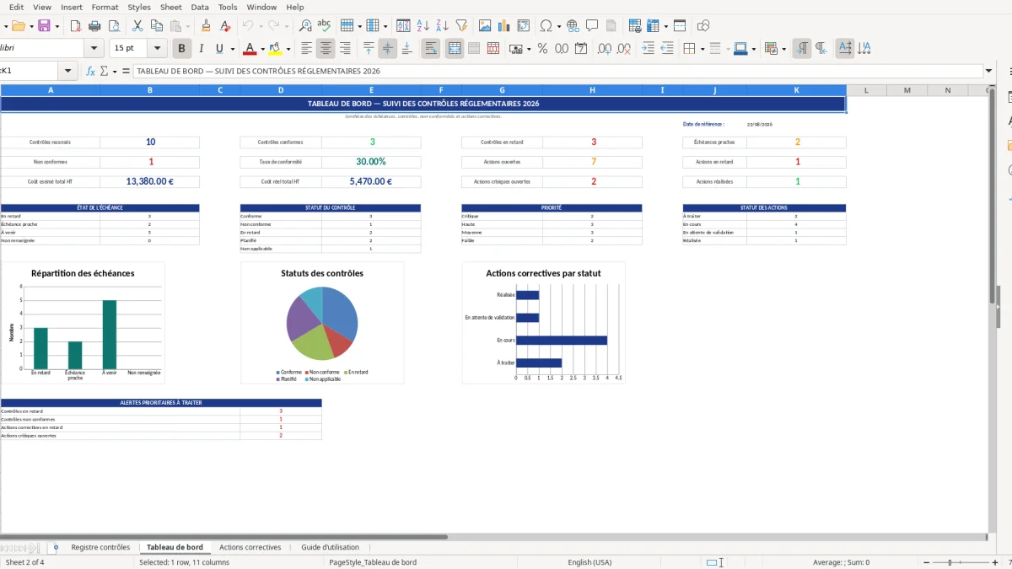Toggle Center Horizontally alignment

coord(326,49)
